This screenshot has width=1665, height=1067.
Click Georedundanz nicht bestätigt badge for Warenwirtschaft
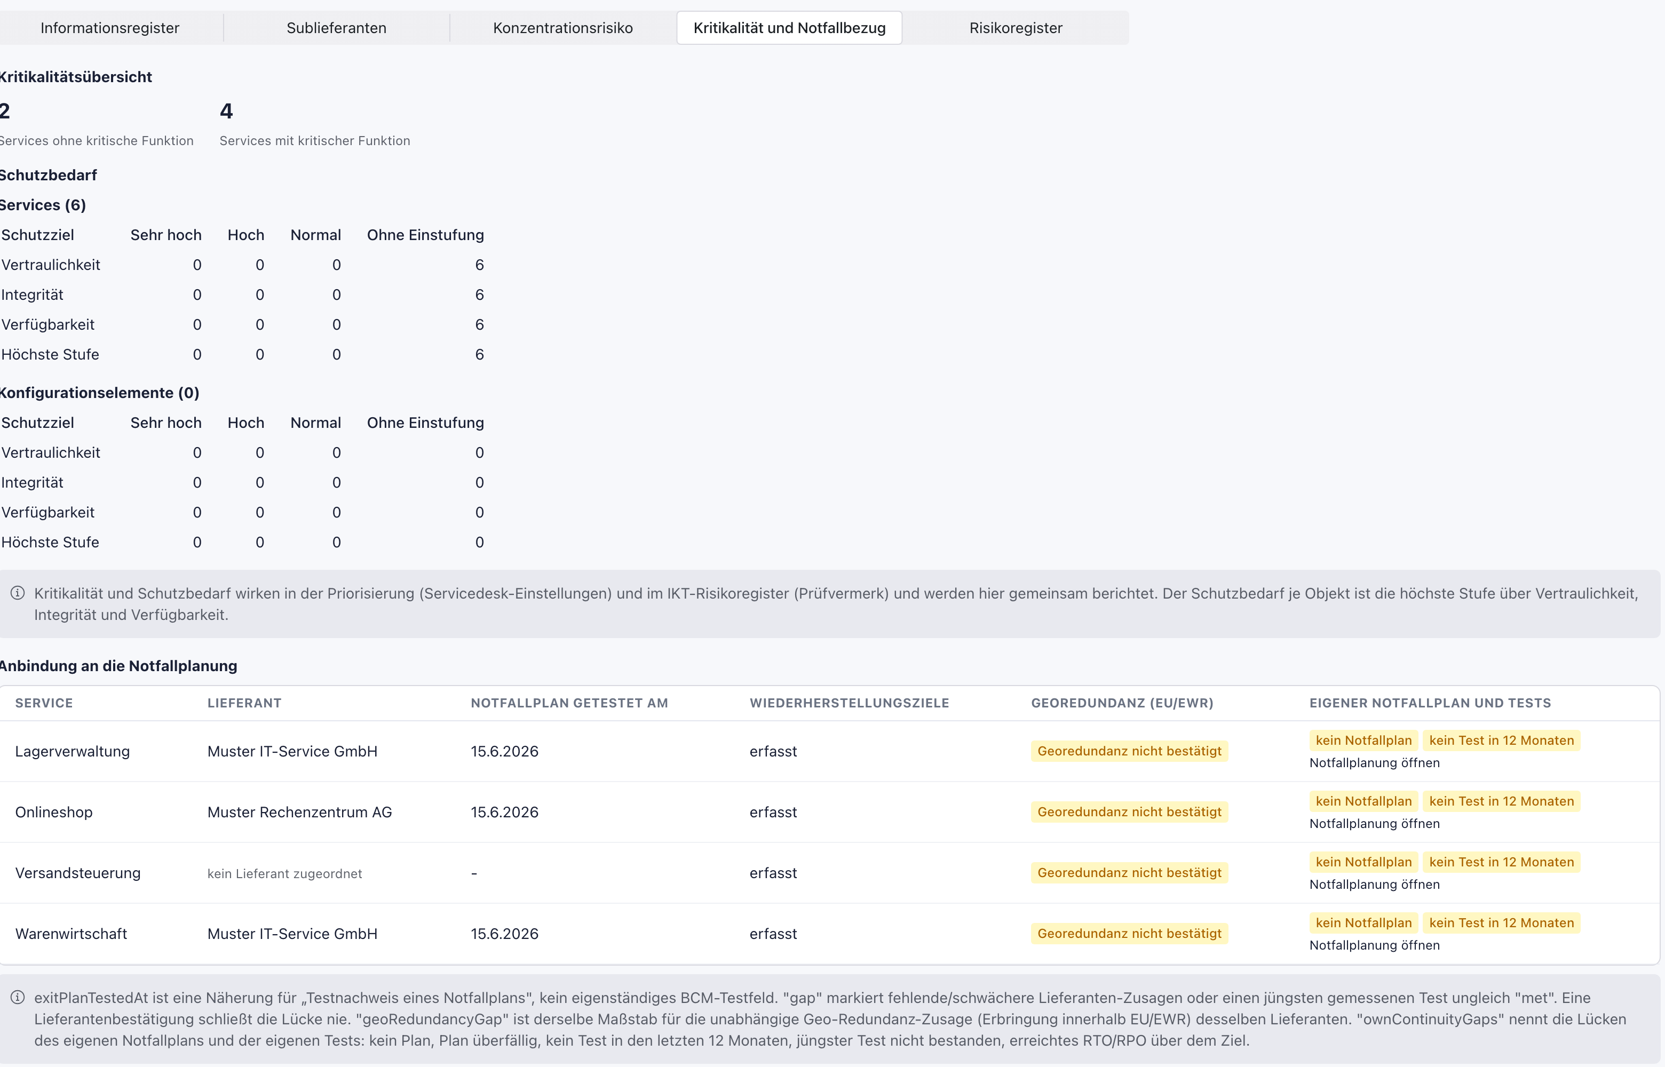click(x=1129, y=933)
